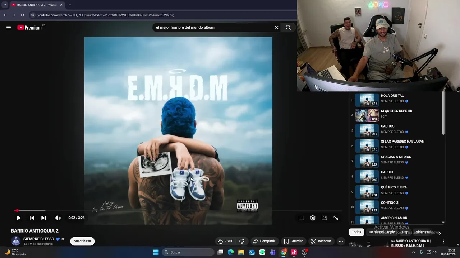
Task: Create a clip with Recortar
Action: point(321,241)
